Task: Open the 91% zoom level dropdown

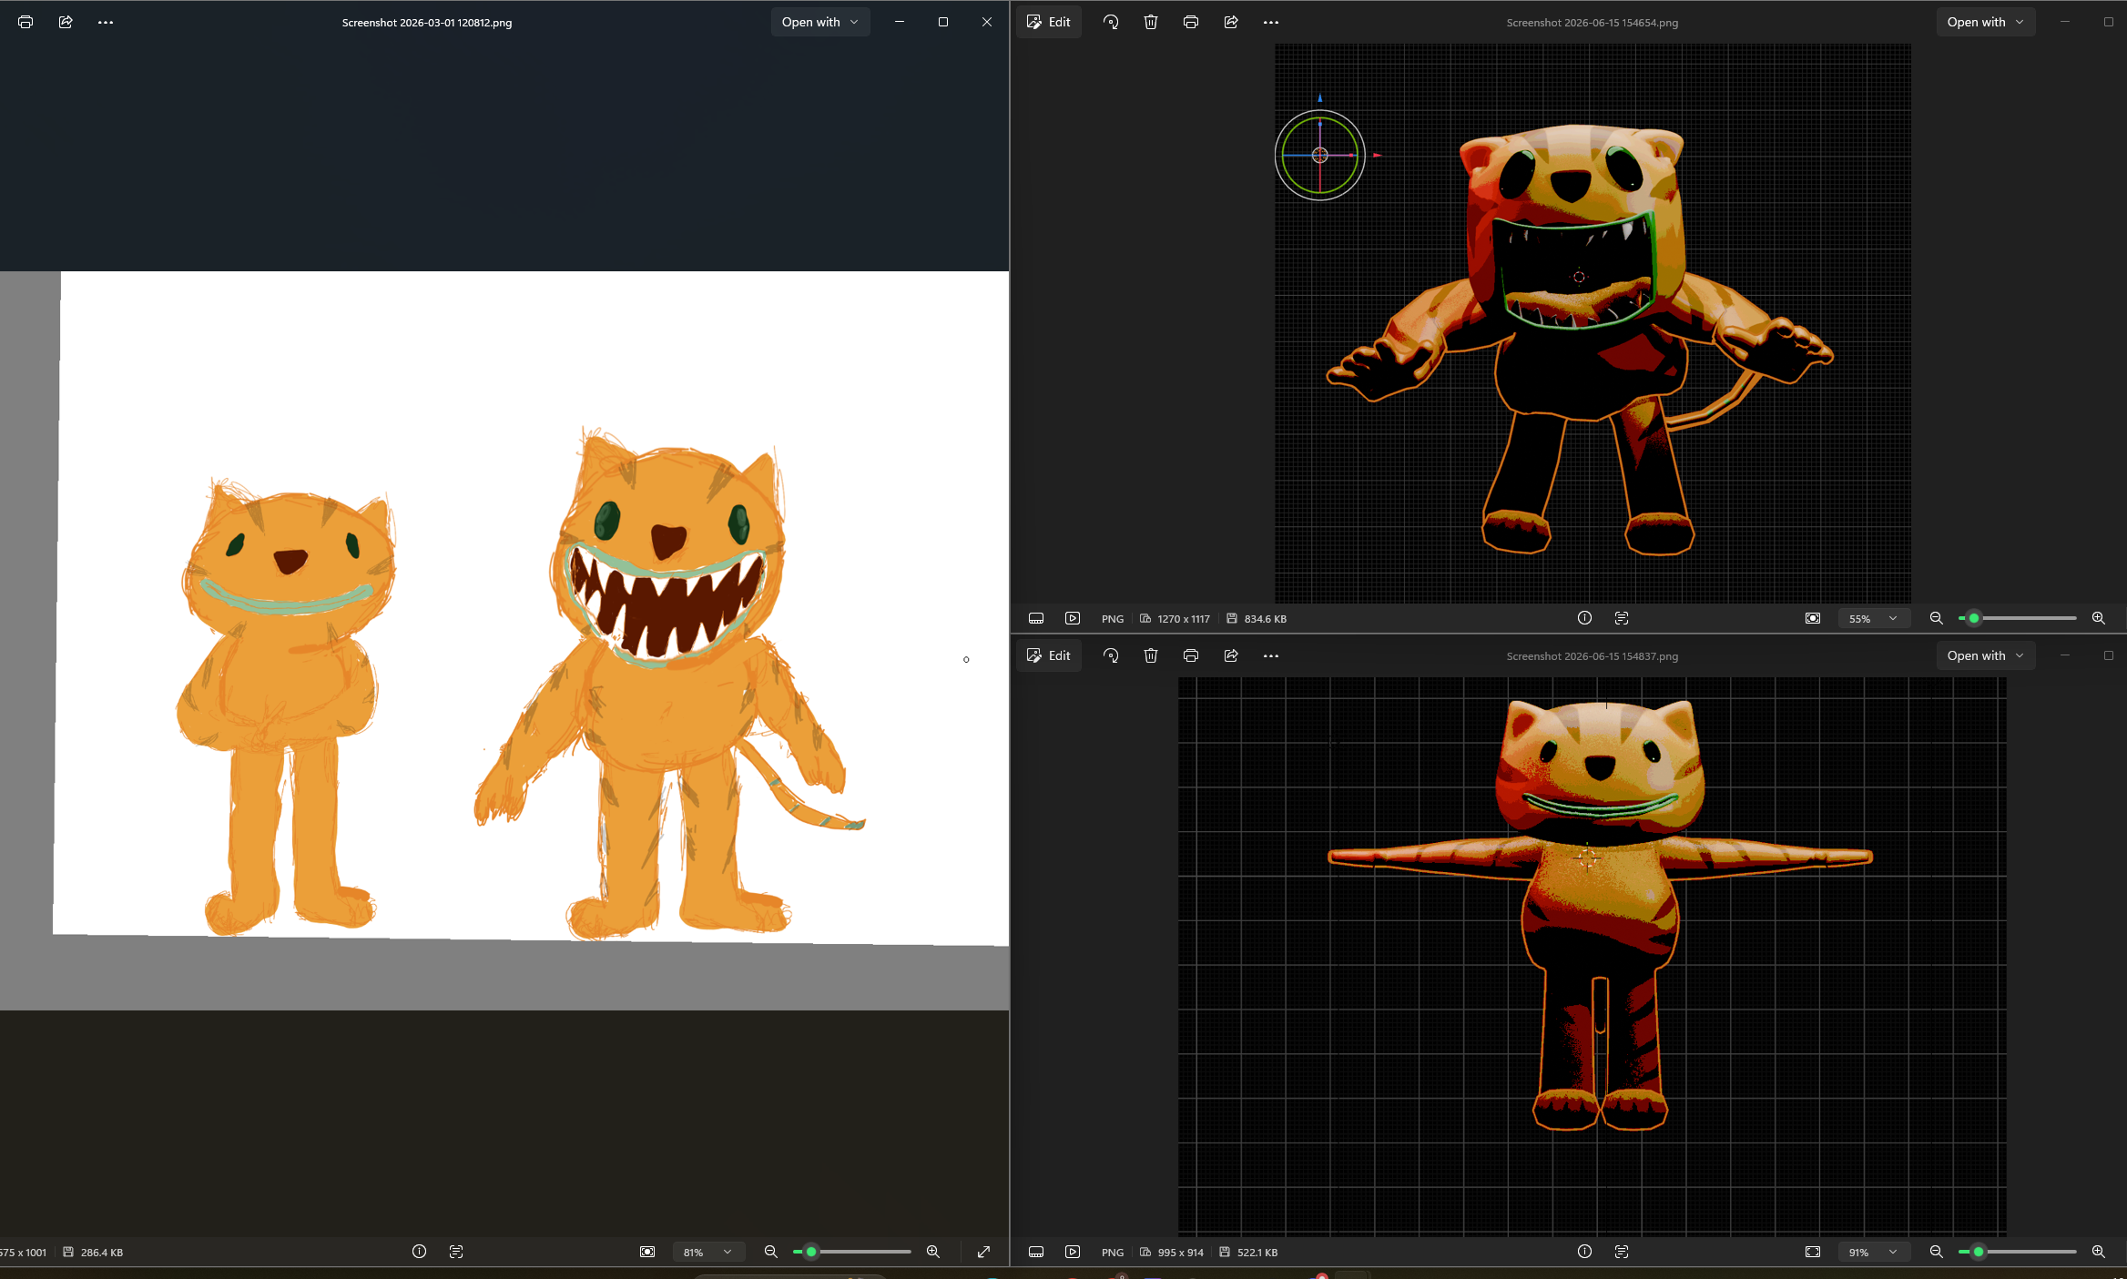Action: [1873, 1252]
